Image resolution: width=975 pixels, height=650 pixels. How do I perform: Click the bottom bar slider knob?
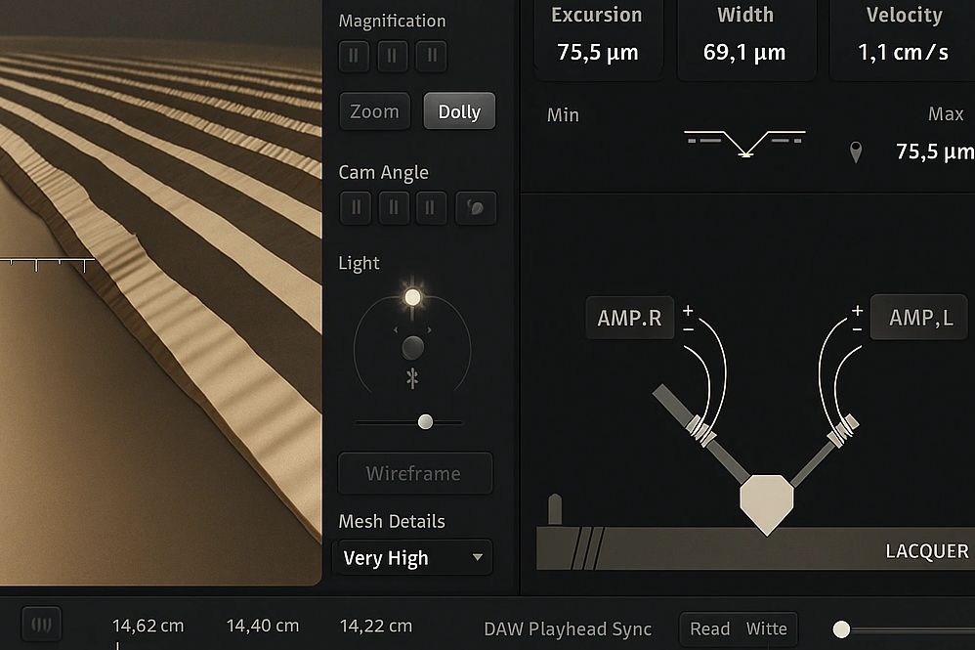tap(841, 628)
